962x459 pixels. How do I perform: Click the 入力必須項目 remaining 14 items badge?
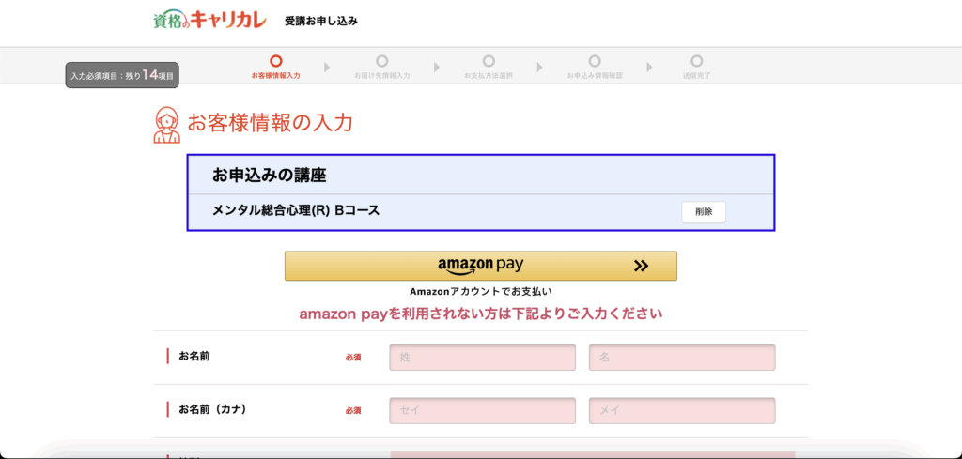pyautogui.click(x=122, y=75)
